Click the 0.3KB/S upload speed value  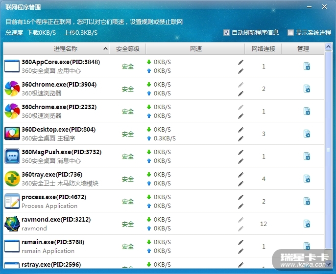165,138
